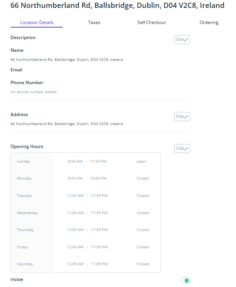Click the 'No phone number added' text

[x=33, y=92]
